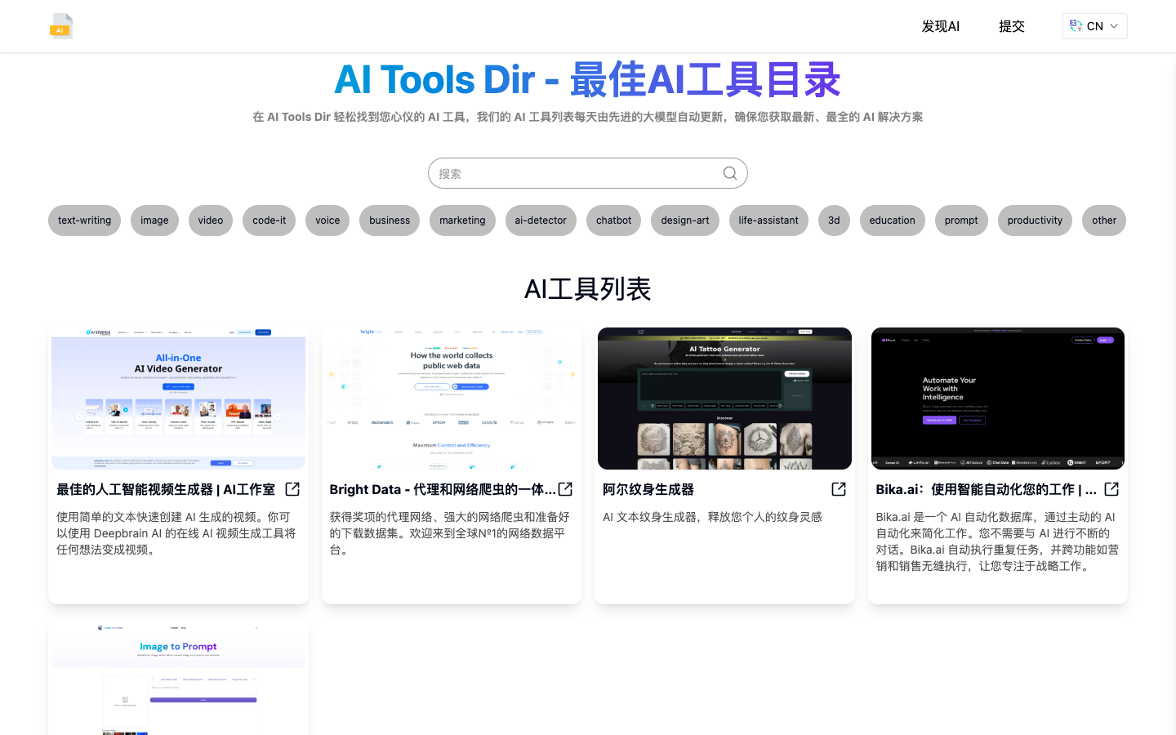Select the voice category tag
Image resolution: width=1176 pixels, height=735 pixels.
pyautogui.click(x=327, y=220)
